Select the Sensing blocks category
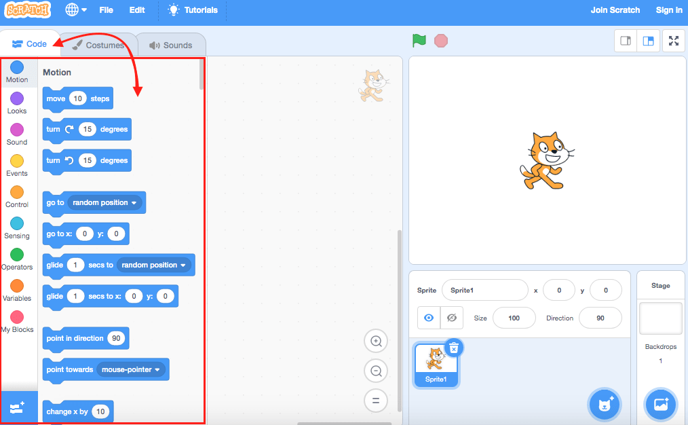 17,228
